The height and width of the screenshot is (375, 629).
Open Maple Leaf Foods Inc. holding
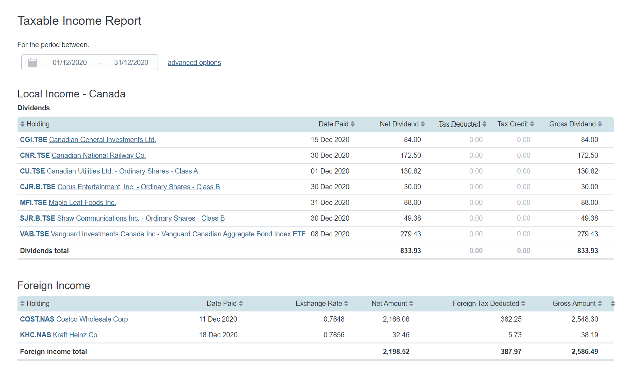tap(82, 203)
